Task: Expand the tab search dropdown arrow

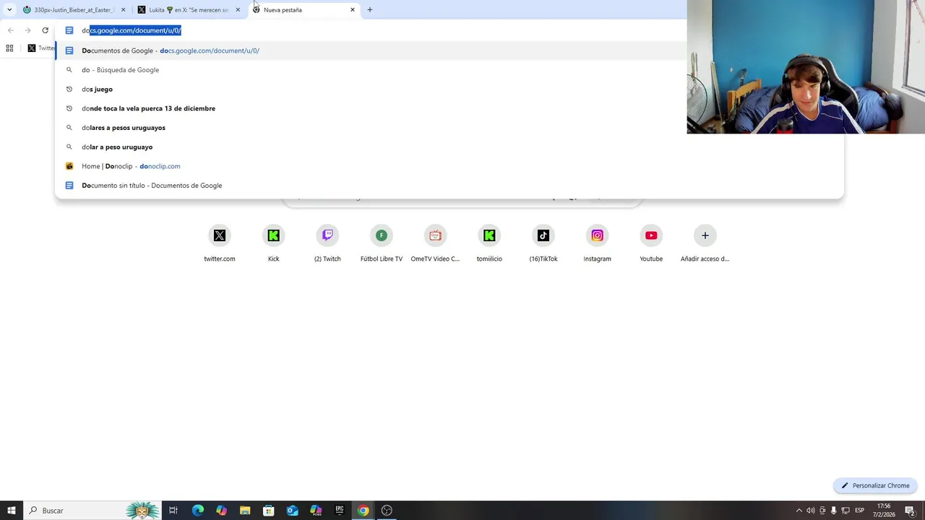Action: 9,10
